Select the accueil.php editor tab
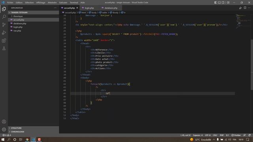Viewport: 253px width, 142px height. pyautogui.click(x=70, y=8)
